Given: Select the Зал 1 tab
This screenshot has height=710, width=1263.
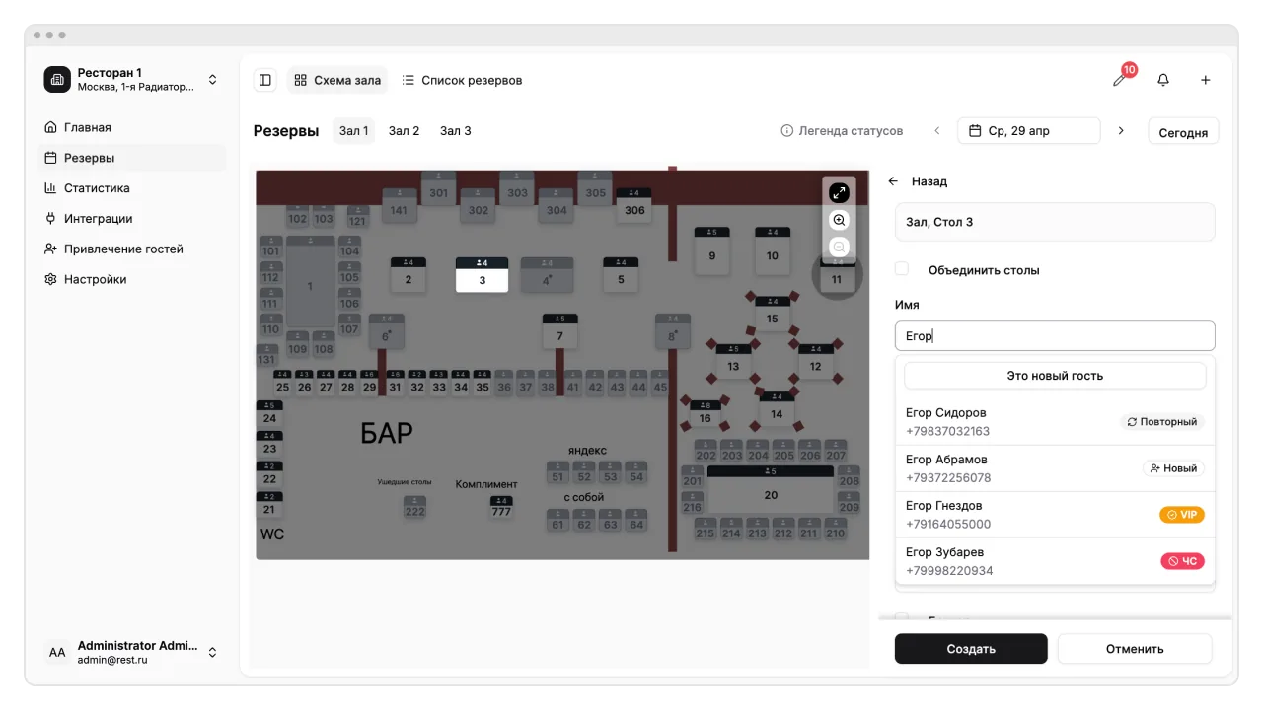Looking at the screenshot, I should coord(353,131).
